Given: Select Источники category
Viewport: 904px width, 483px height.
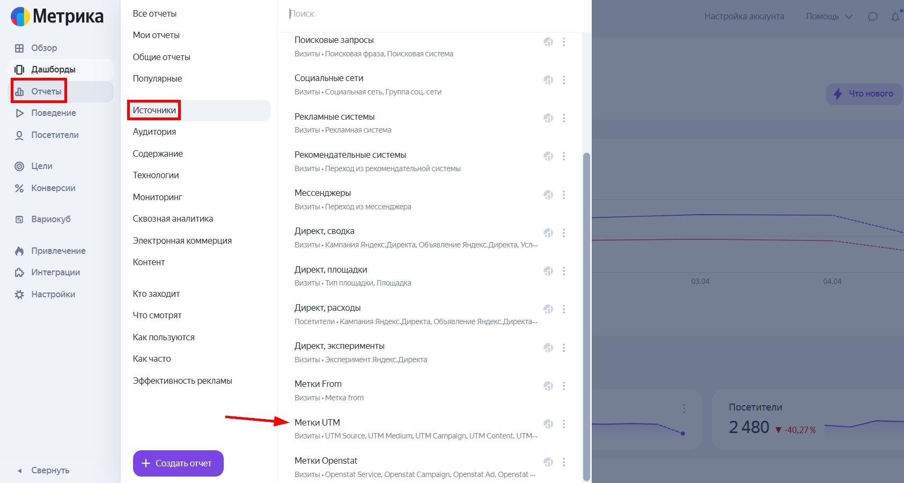Looking at the screenshot, I should (199, 110).
